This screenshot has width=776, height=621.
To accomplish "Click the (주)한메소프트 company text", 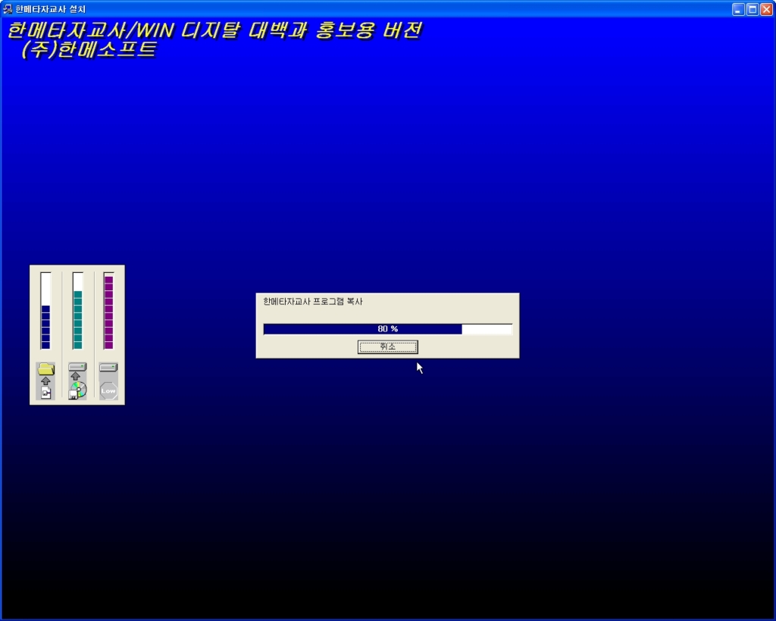I will click(x=89, y=49).
